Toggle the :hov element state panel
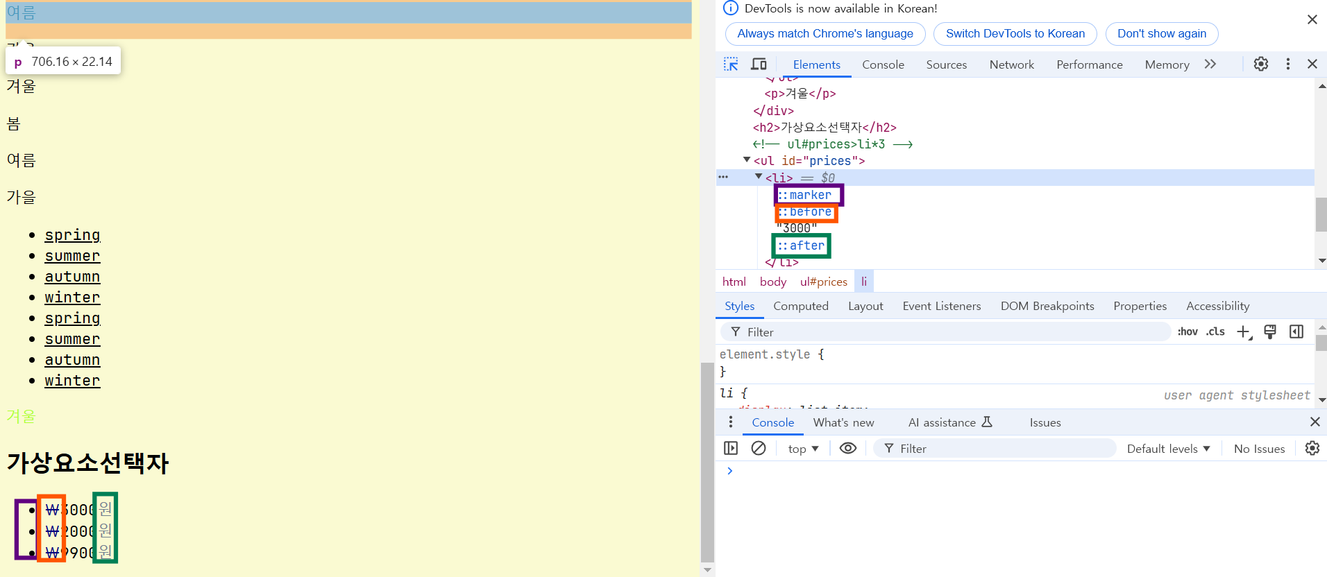 click(x=1187, y=331)
